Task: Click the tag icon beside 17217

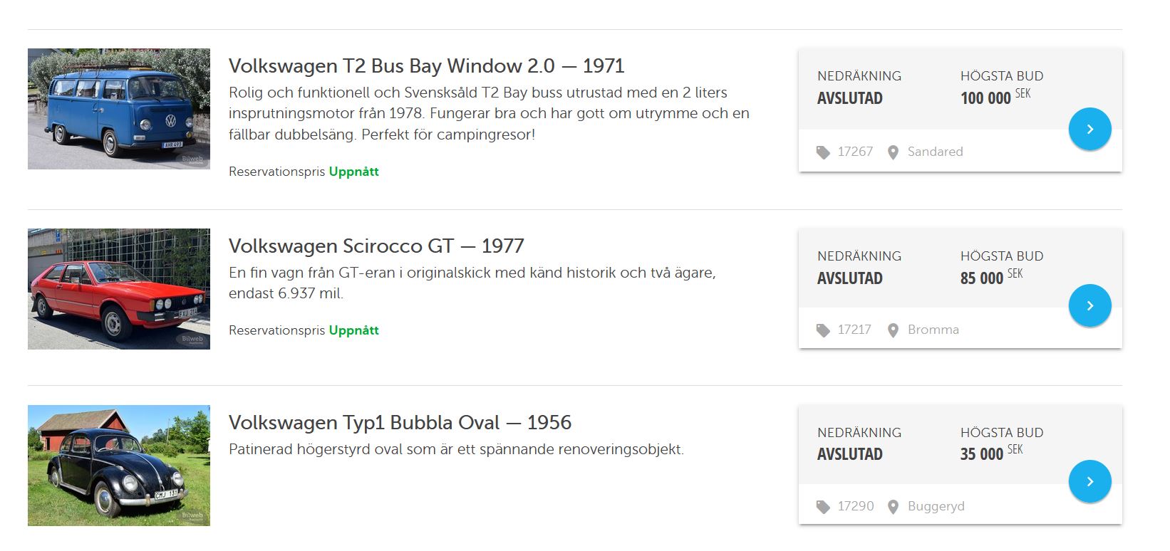Action: [823, 330]
